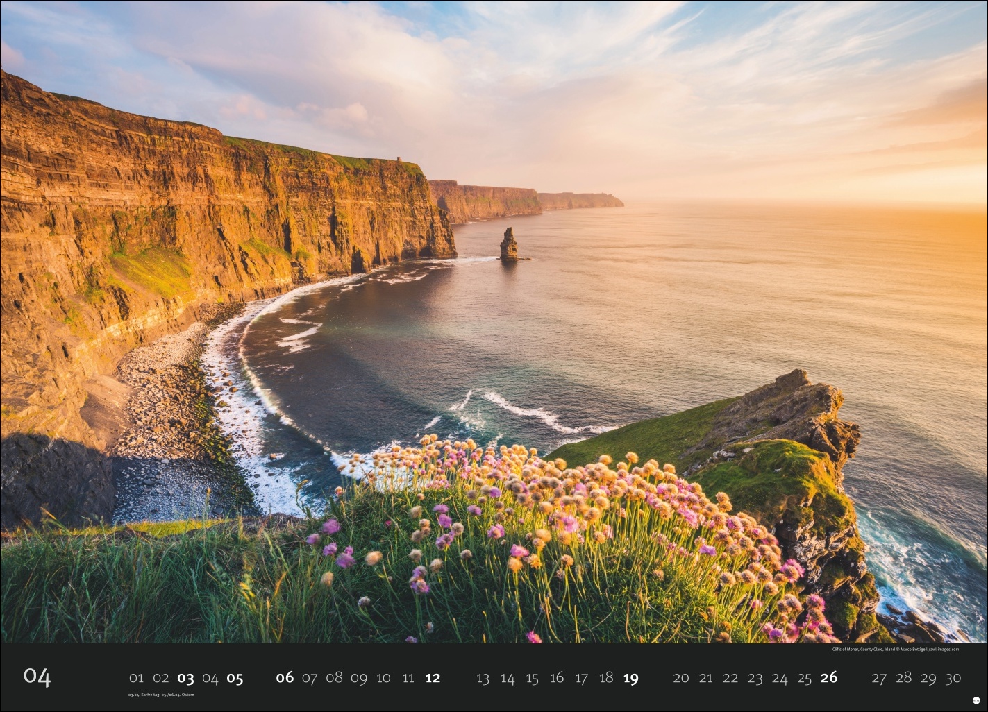Choose bold date 06 Easter Monday
Screen dimensions: 988x712
pos(285,677)
